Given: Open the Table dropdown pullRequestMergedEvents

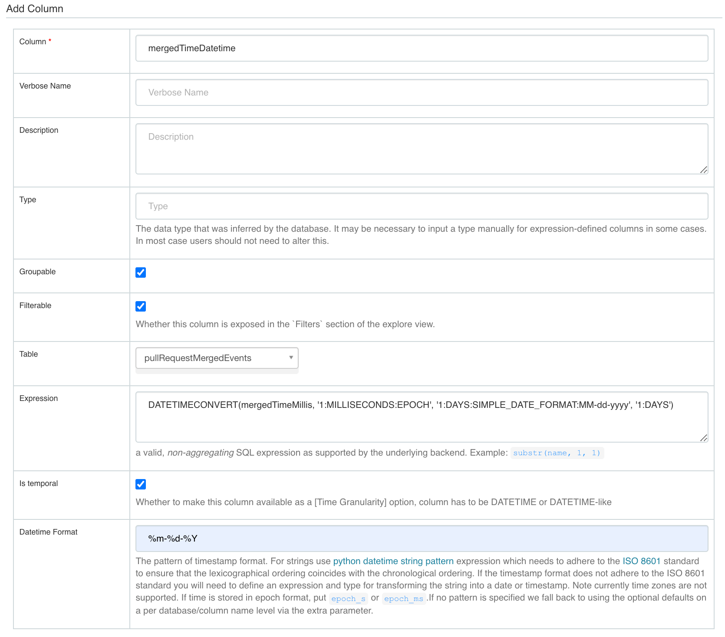Looking at the screenshot, I should pos(216,358).
